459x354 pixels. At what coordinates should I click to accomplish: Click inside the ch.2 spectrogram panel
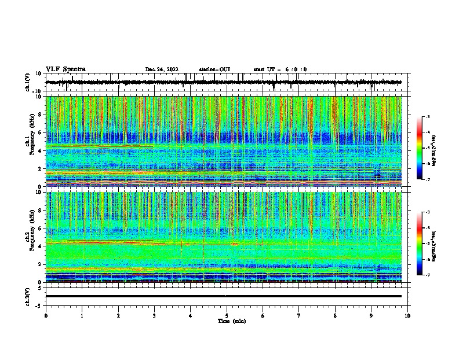click(x=223, y=237)
